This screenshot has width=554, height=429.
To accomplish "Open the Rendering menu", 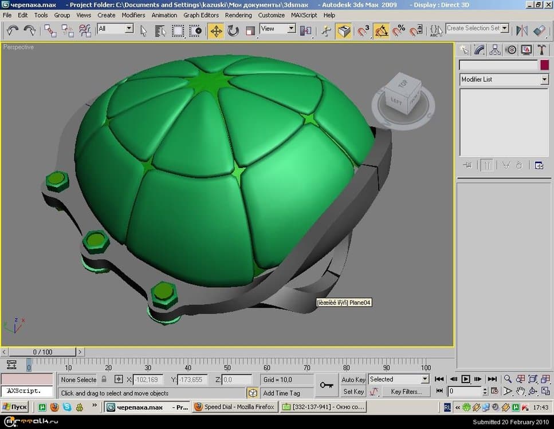I will [x=238, y=15].
